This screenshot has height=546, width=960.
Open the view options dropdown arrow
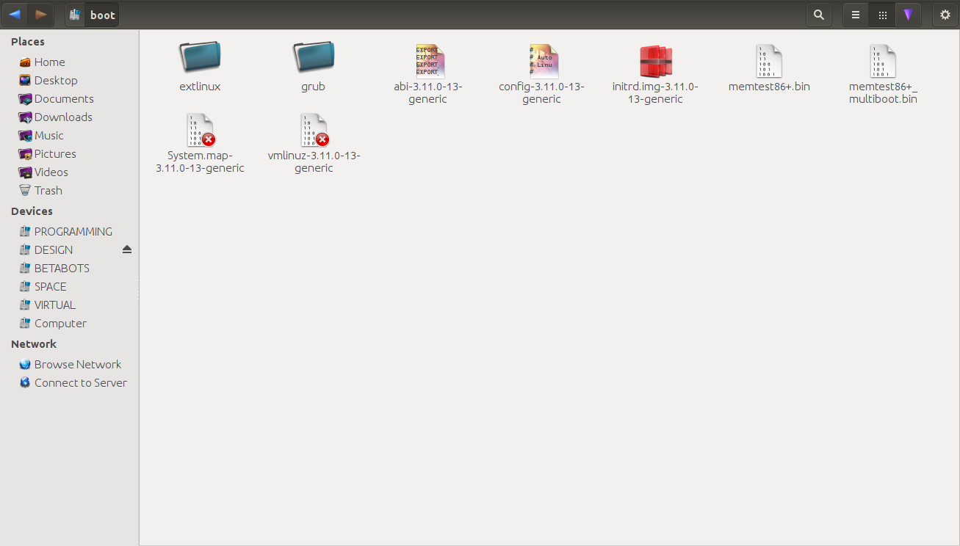coord(909,15)
